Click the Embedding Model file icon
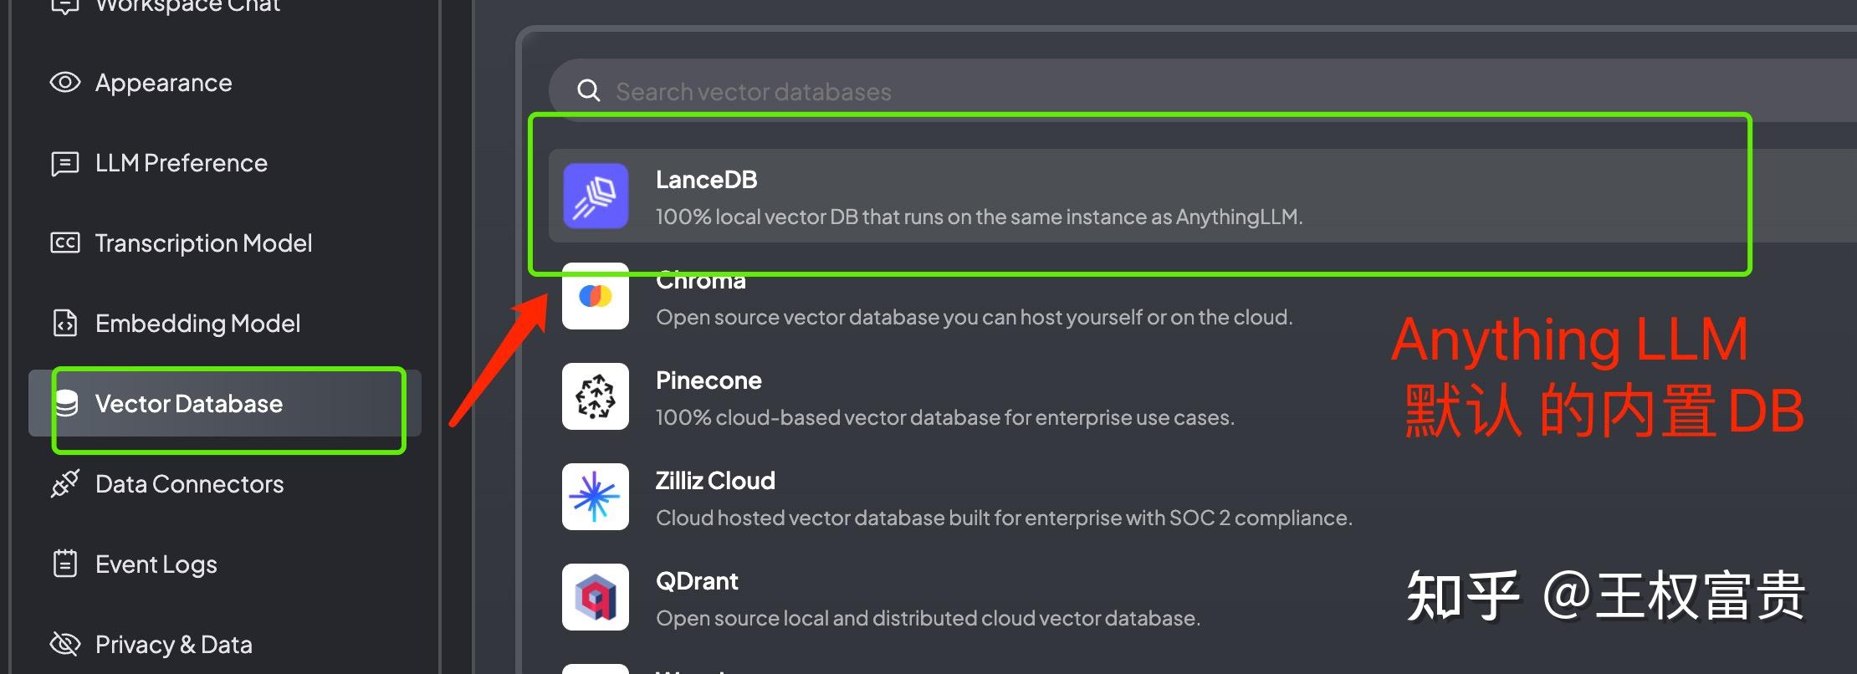The width and height of the screenshot is (1857, 674). coord(65,324)
